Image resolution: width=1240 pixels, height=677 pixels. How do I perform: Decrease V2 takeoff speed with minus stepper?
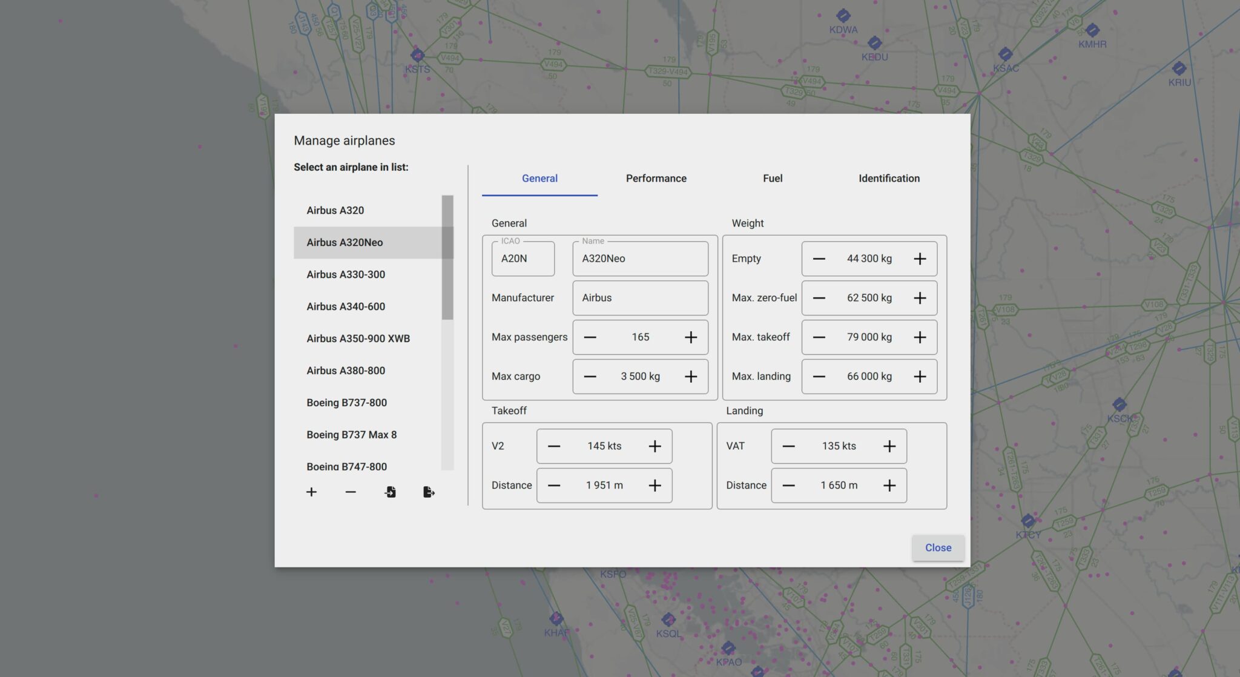pos(554,446)
